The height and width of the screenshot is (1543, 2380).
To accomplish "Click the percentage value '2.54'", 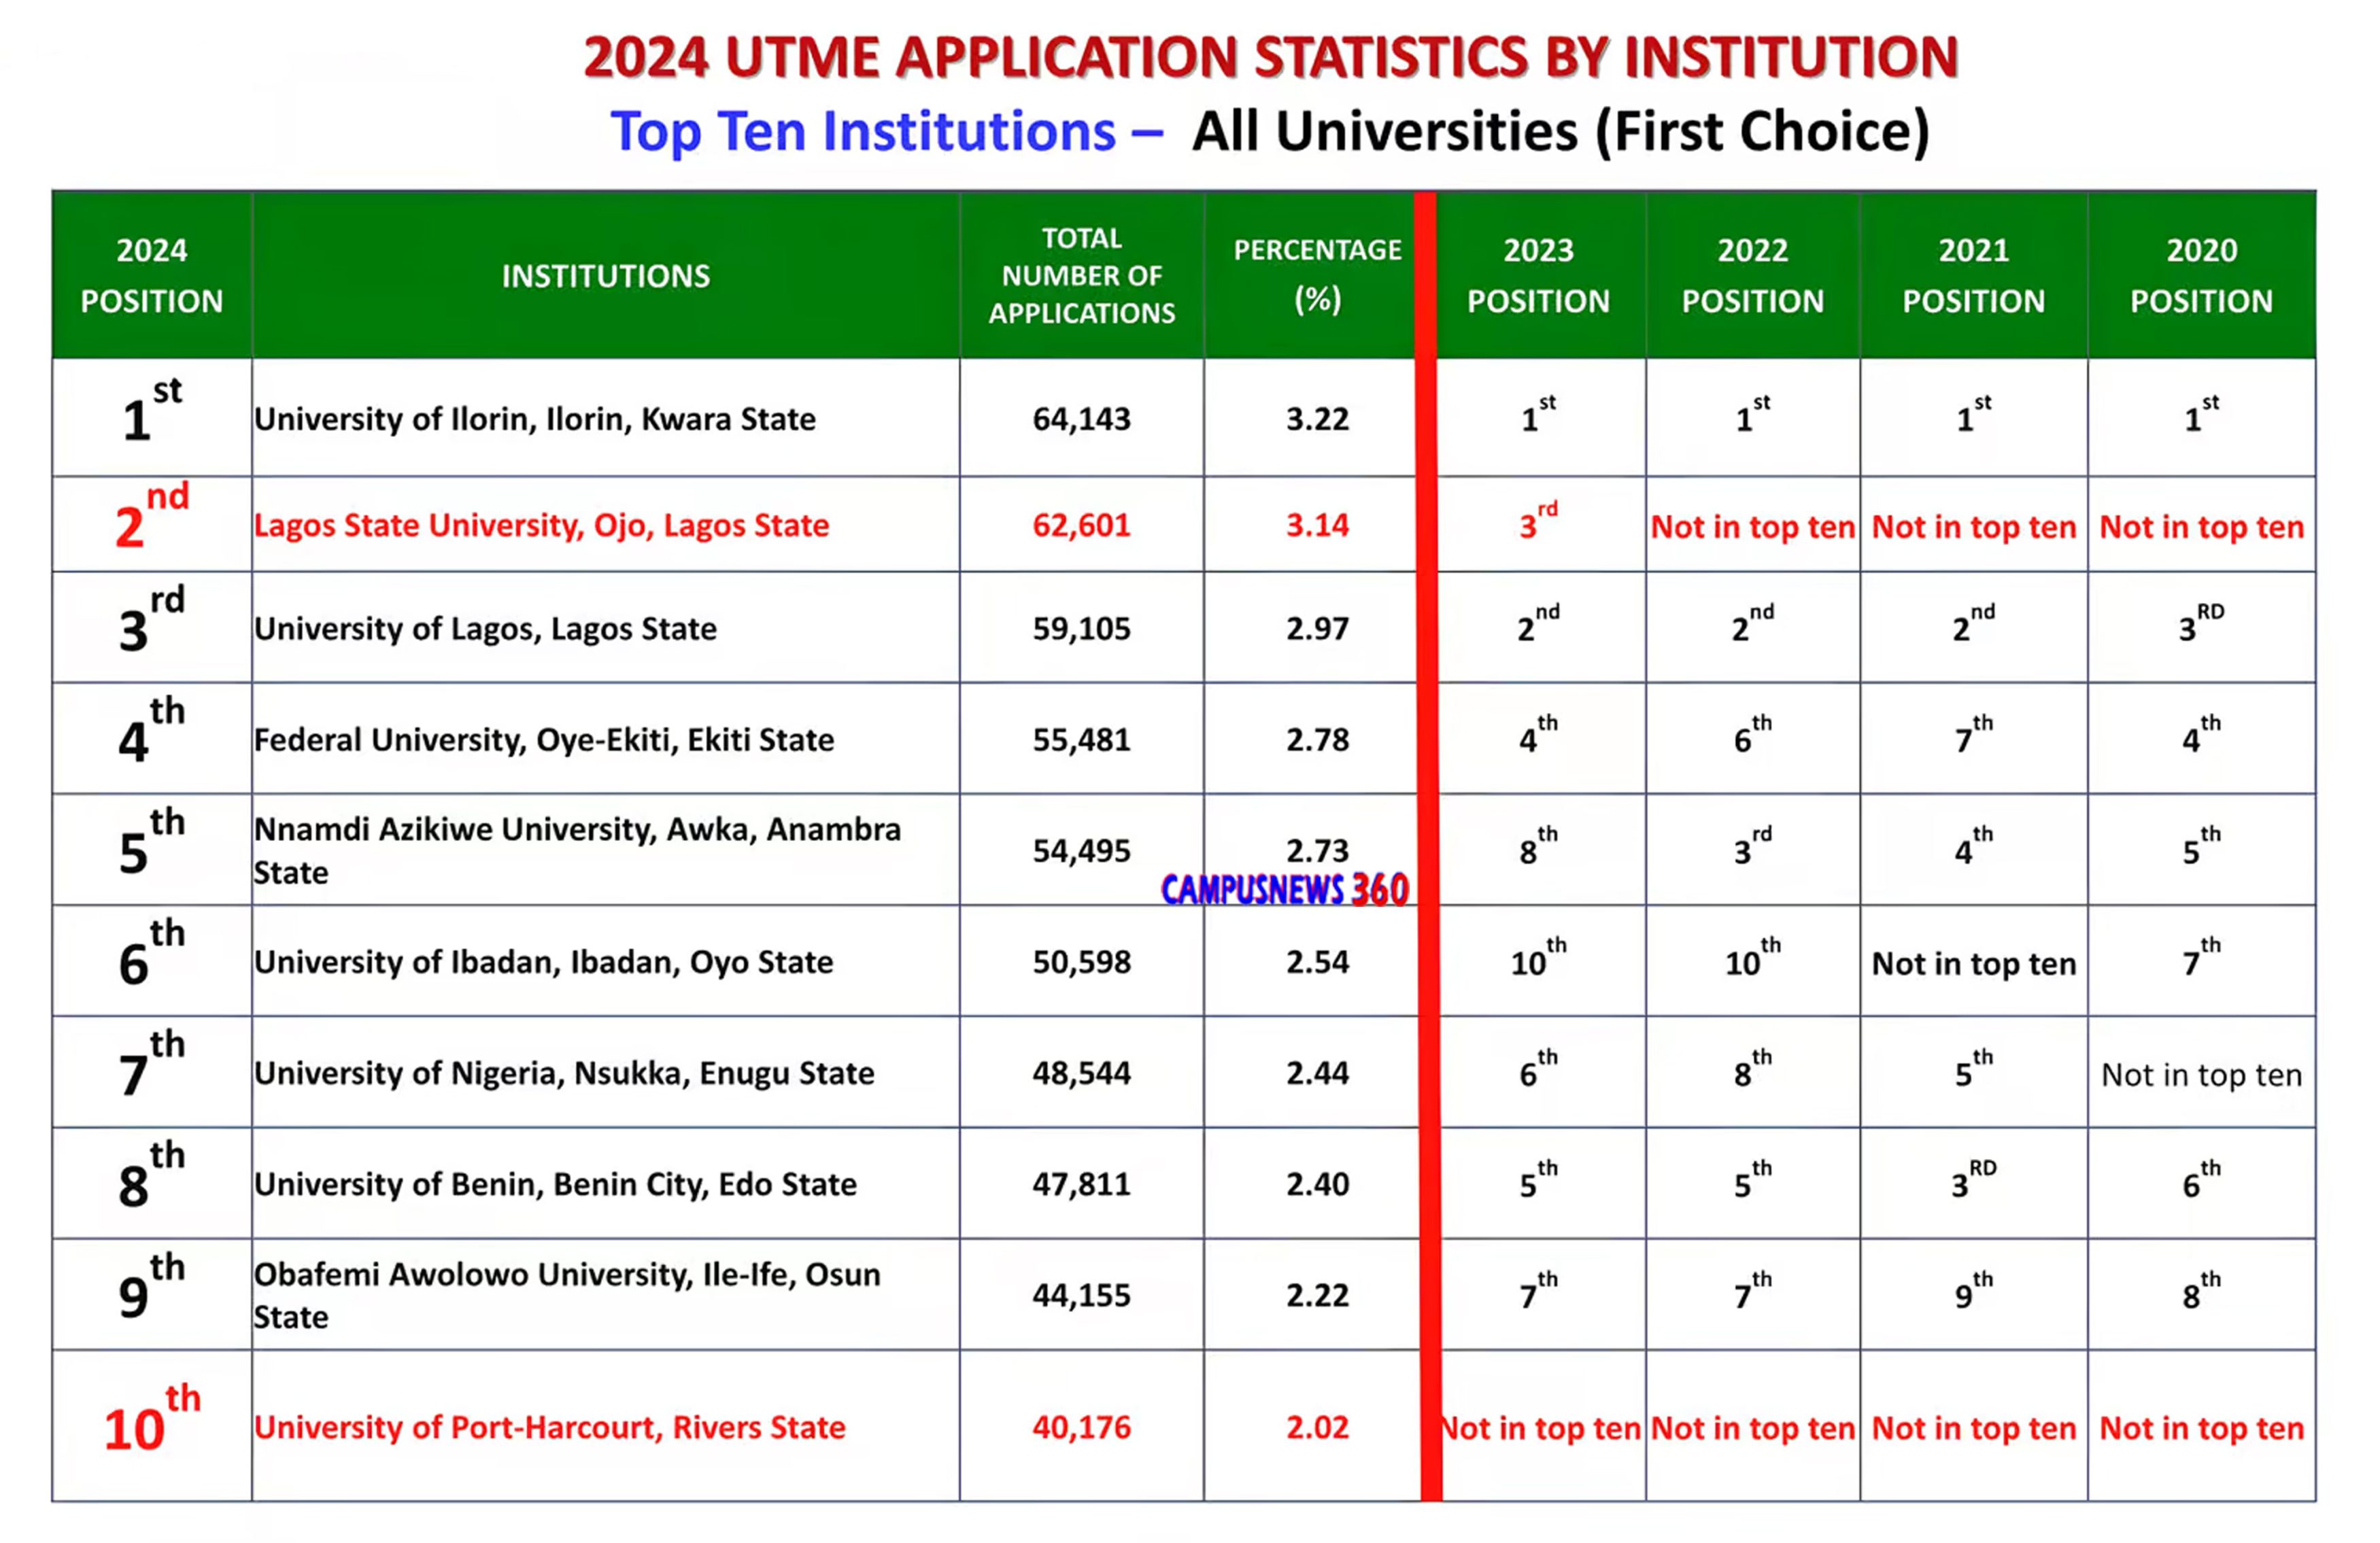I will pos(1318,963).
